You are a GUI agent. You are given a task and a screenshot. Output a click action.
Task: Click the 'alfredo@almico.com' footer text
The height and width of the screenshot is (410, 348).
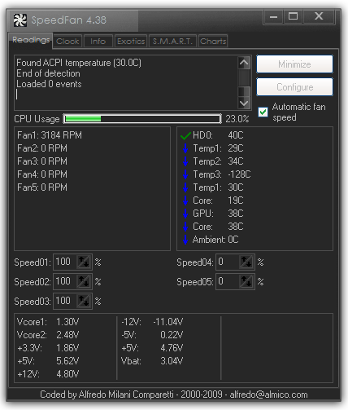click(x=268, y=395)
